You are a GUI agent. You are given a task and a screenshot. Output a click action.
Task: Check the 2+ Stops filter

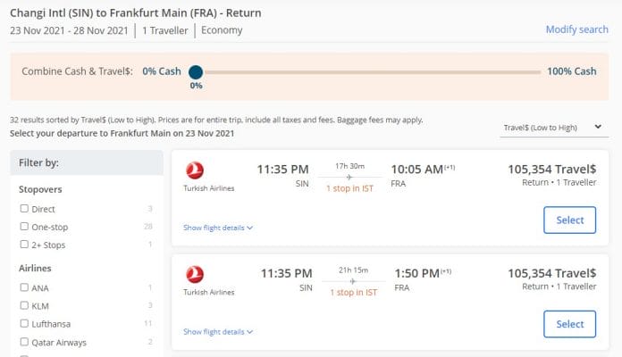(x=24, y=245)
